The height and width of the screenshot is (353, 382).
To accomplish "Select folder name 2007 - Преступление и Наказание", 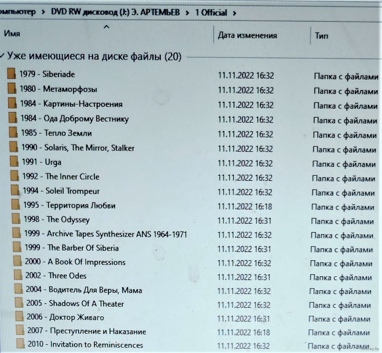I will (87, 331).
